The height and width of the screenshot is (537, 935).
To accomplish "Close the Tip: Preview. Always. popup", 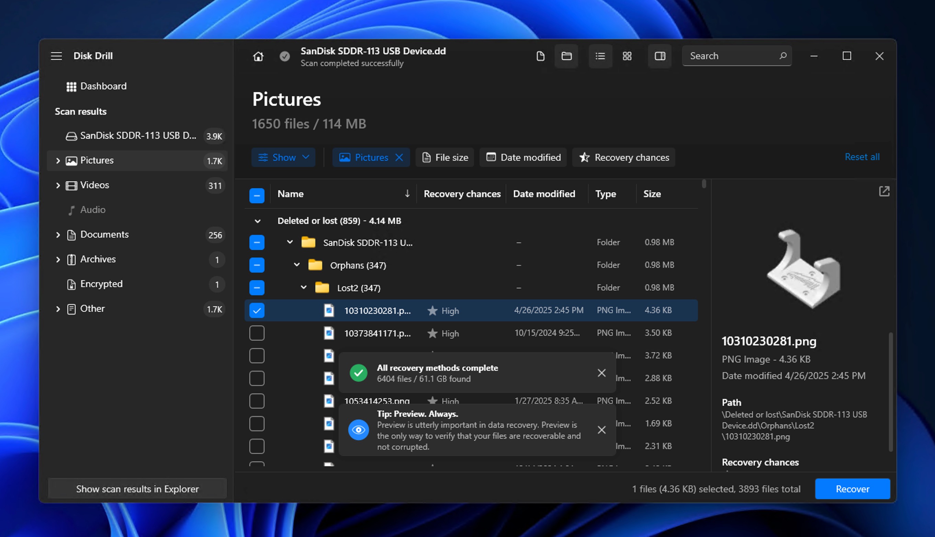I will pos(601,430).
